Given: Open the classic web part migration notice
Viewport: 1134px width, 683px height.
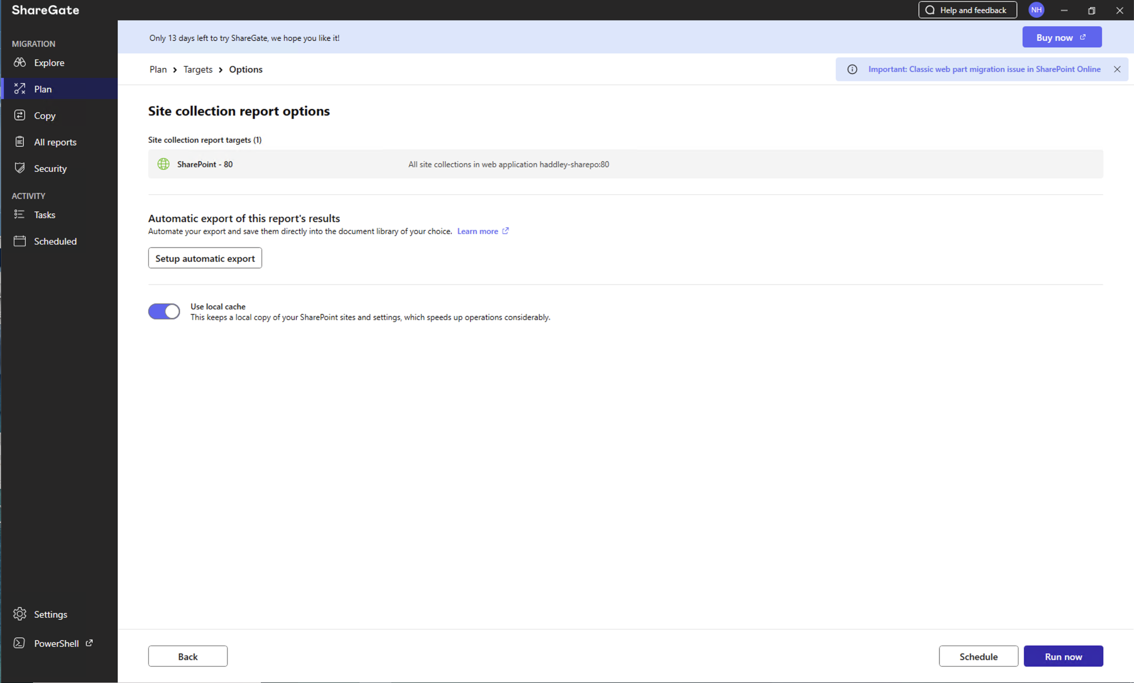Looking at the screenshot, I should pyautogui.click(x=984, y=69).
